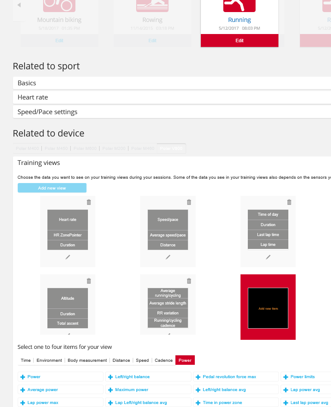331x407 pixels.
Task: Select the Average stride length field
Action: pyautogui.click(x=168, y=303)
